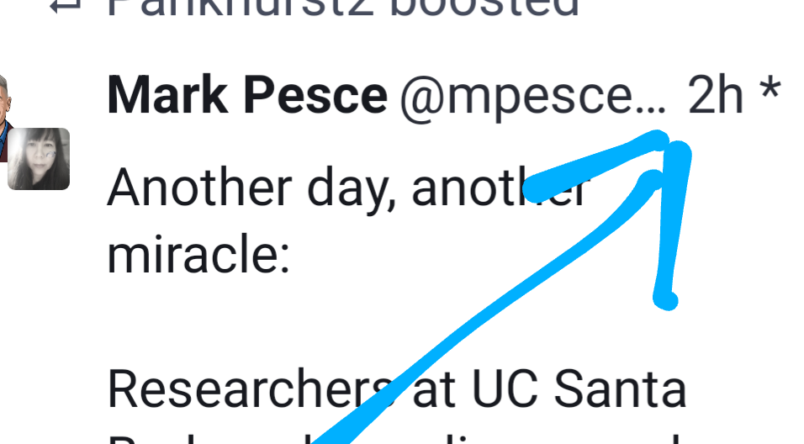Click the blue arrowhead tip near the timestamp
This screenshot has width=804, height=444.
(678, 151)
